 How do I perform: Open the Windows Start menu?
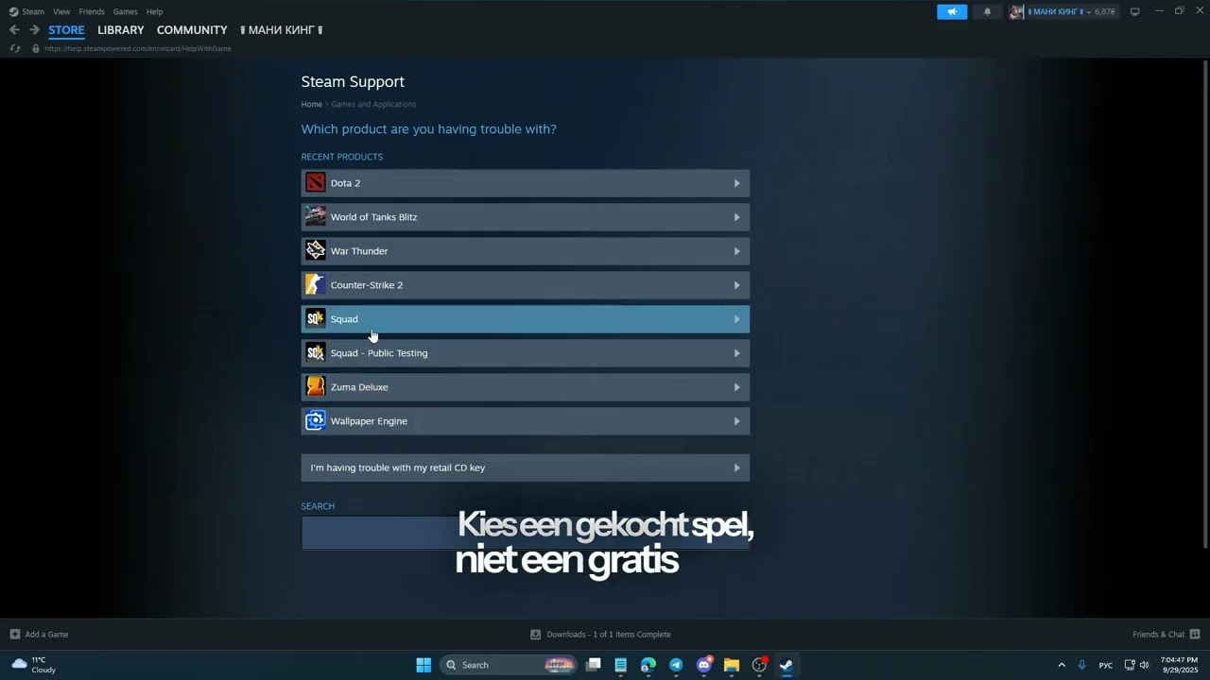tap(423, 665)
